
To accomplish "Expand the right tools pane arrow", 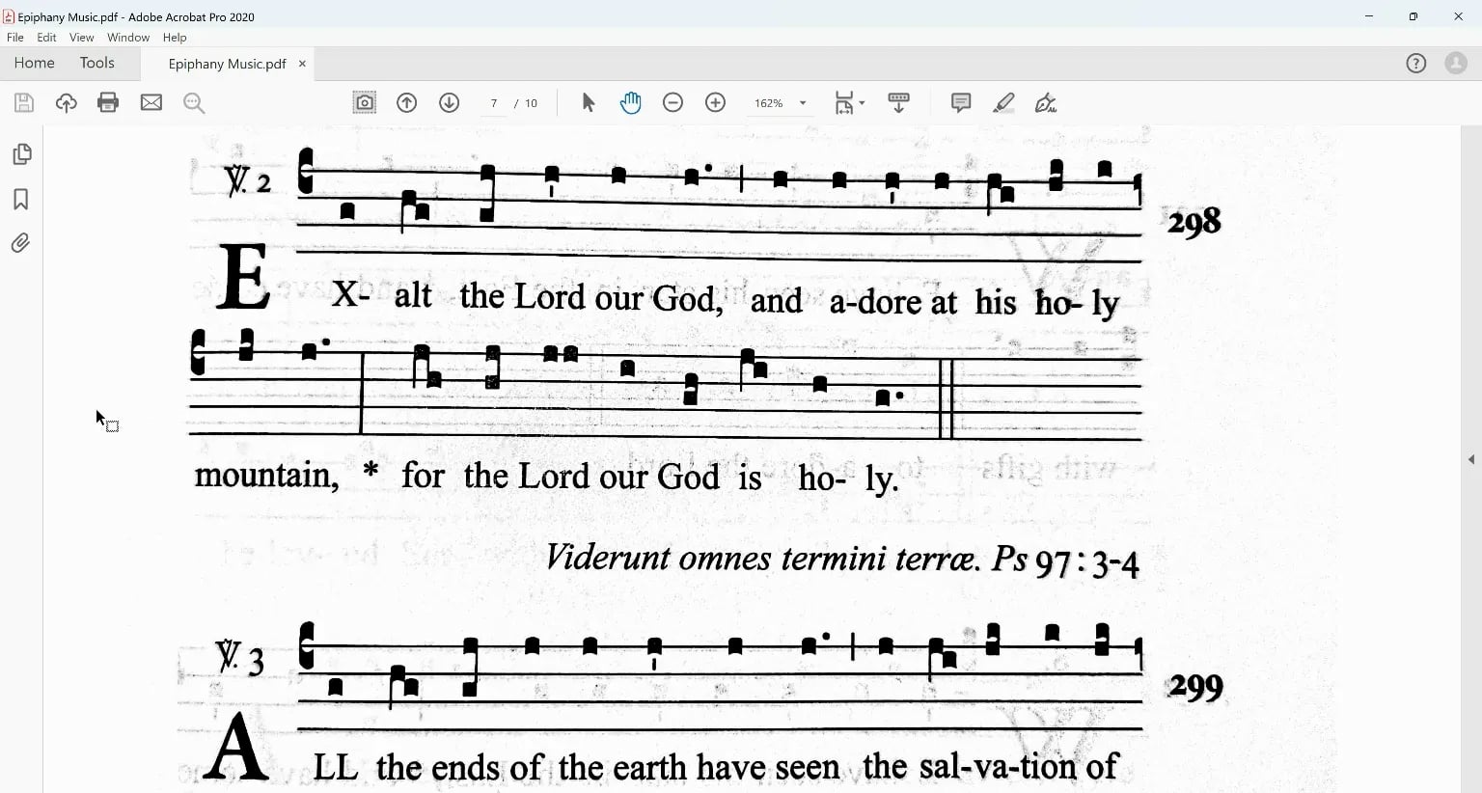I will (x=1471, y=460).
